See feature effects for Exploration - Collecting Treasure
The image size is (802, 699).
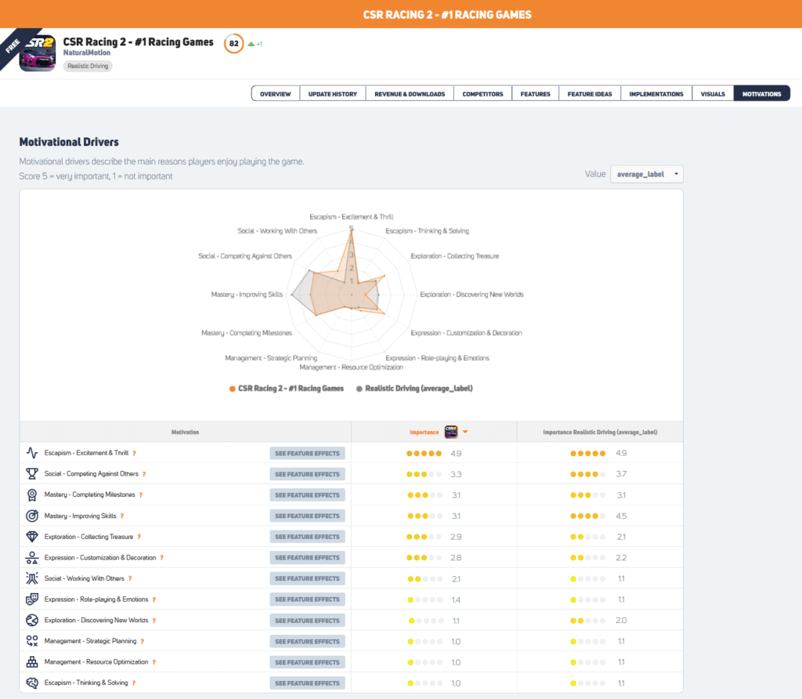click(x=307, y=537)
